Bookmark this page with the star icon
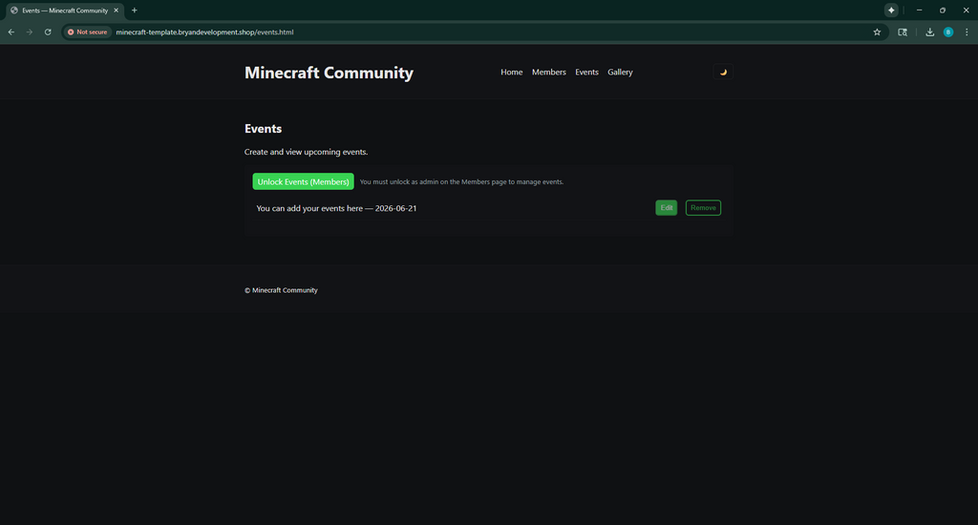The height and width of the screenshot is (525, 978). coord(877,31)
